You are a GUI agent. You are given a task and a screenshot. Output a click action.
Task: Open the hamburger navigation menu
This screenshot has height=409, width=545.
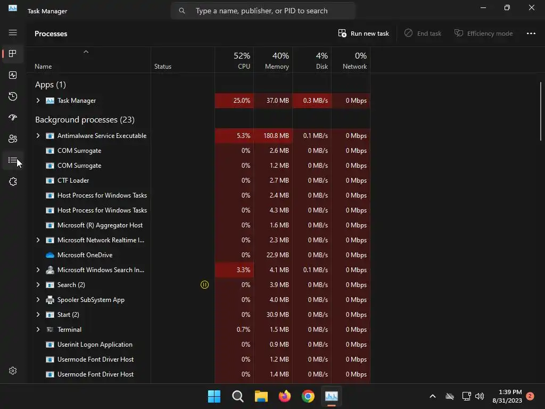[13, 32]
